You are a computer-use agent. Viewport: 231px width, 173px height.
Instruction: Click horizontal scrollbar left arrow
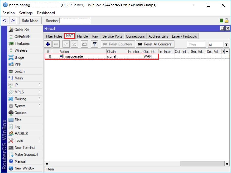(47, 164)
